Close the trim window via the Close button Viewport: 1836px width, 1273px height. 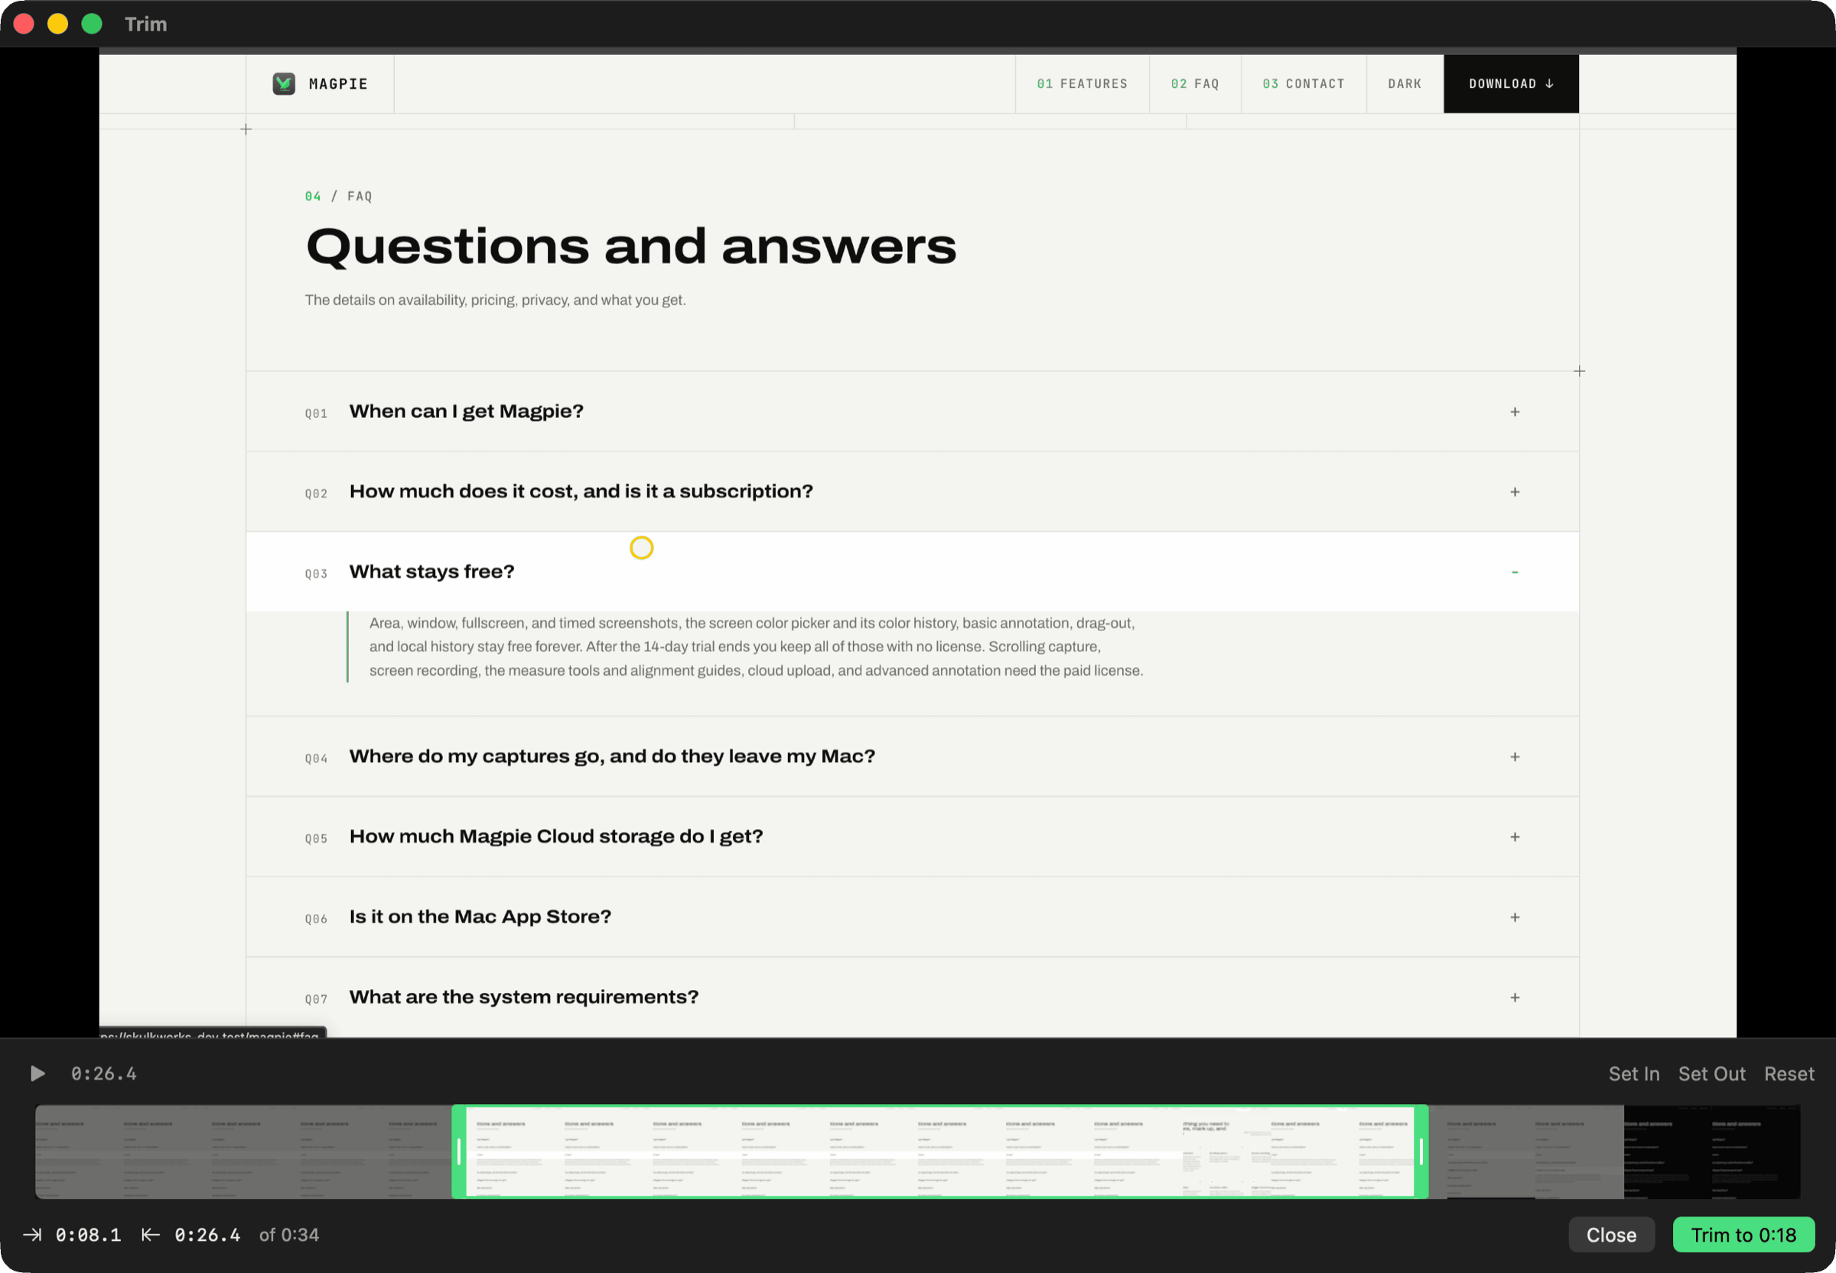pos(1611,1235)
